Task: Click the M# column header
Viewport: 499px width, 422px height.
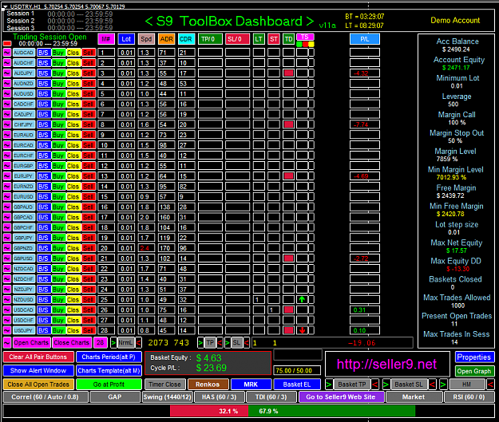Action: pyautogui.click(x=106, y=39)
